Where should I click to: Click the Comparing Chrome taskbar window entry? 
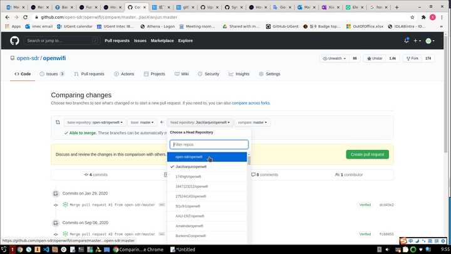(138, 250)
